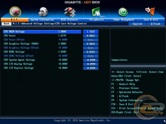Select the CPU System Agent Voltage row
The height and width of the screenshot is (124, 166).
[x=42, y=60]
